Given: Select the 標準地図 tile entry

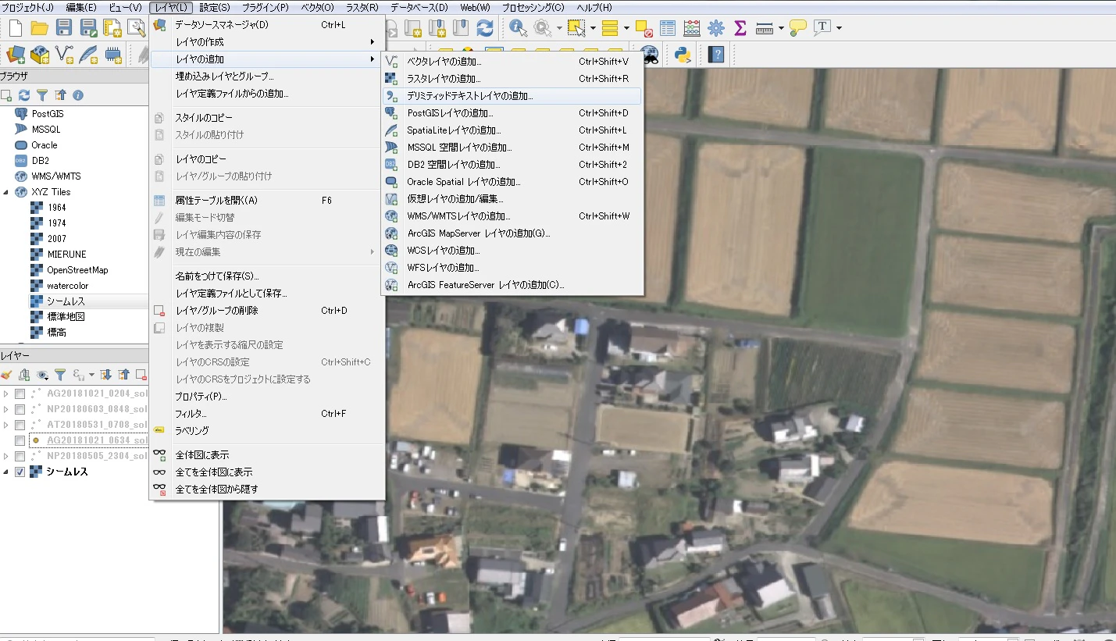Looking at the screenshot, I should [66, 317].
